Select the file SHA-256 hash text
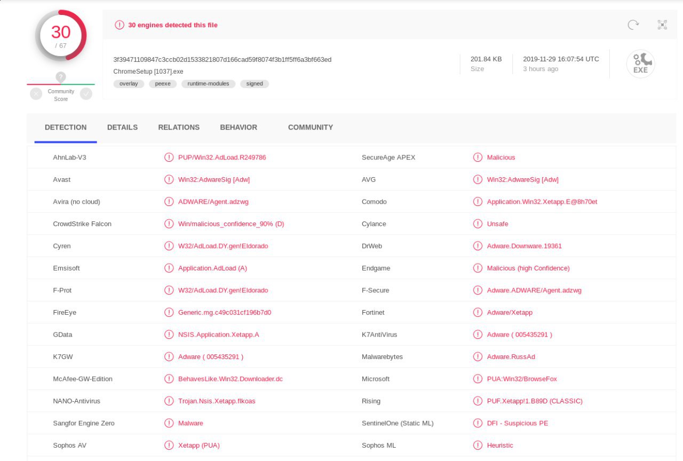The width and height of the screenshot is (683, 461). click(223, 60)
